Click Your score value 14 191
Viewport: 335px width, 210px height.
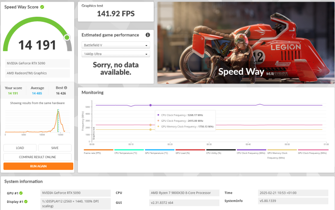(13, 93)
